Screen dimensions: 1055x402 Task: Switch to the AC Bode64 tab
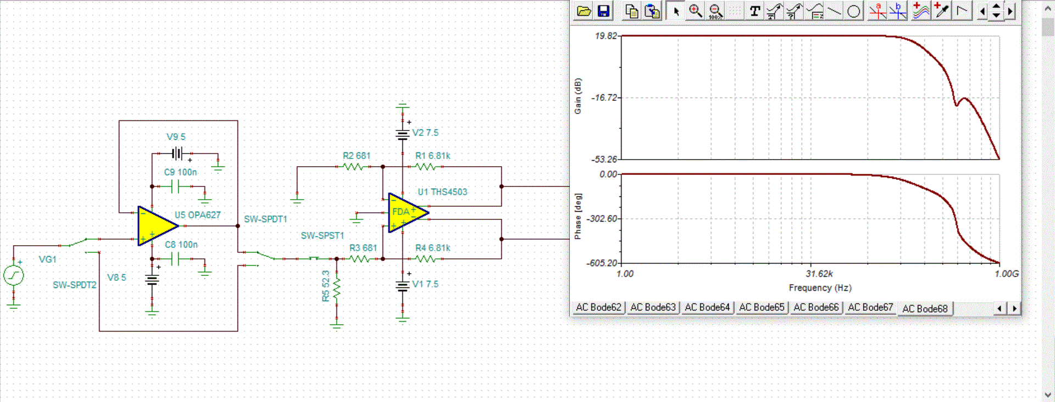707,308
